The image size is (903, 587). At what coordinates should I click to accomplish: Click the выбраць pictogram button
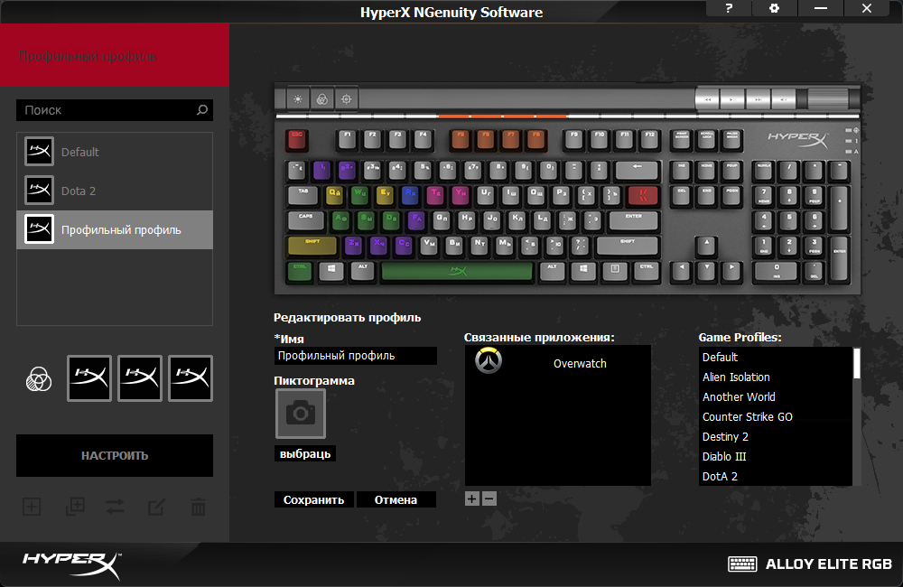pyautogui.click(x=305, y=454)
